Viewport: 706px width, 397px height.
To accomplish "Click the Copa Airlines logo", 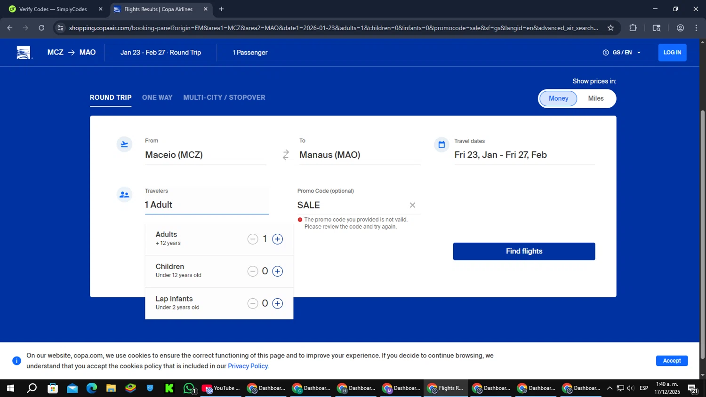I will tap(24, 53).
